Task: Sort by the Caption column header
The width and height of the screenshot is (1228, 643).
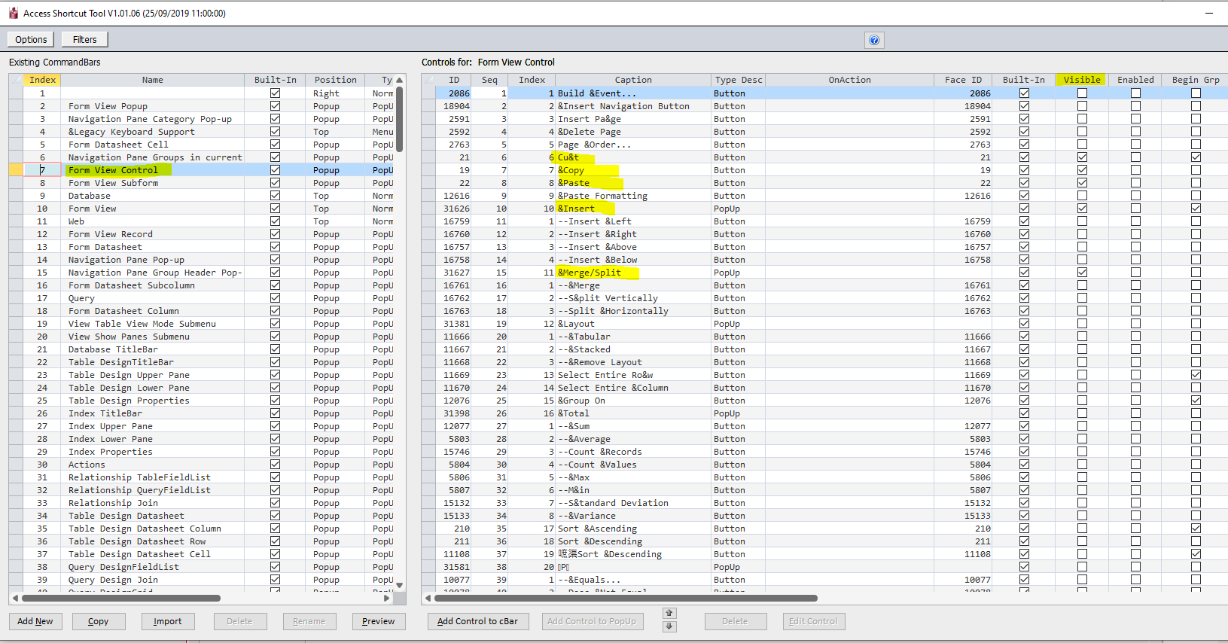Action: pyautogui.click(x=633, y=80)
